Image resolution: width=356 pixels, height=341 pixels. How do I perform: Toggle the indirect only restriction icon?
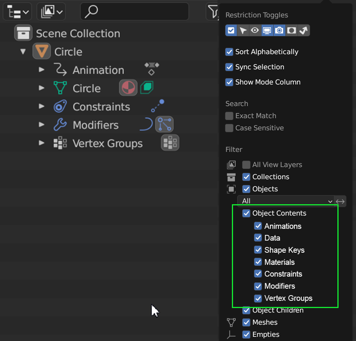tap(304, 30)
